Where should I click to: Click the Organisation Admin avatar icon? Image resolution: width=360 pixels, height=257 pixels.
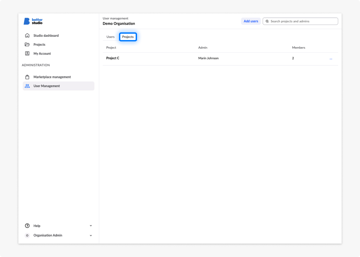(x=27, y=235)
